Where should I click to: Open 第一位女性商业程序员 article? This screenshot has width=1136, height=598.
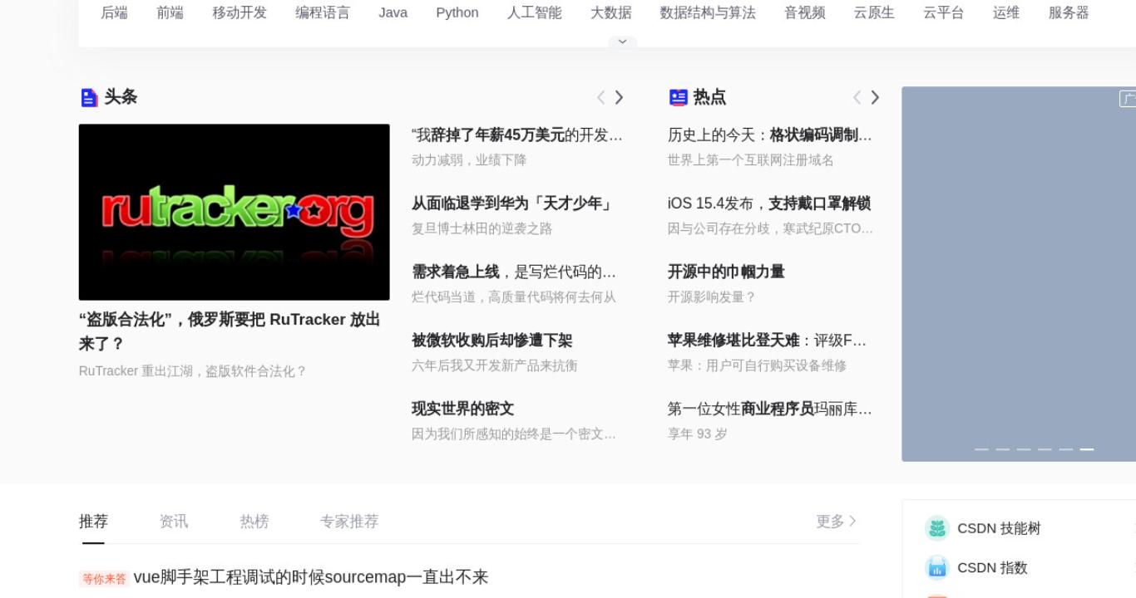coord(770,409)
